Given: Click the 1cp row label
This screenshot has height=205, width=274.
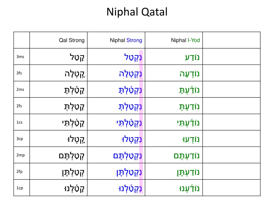Looking at the screenshot, I should 20,188.
